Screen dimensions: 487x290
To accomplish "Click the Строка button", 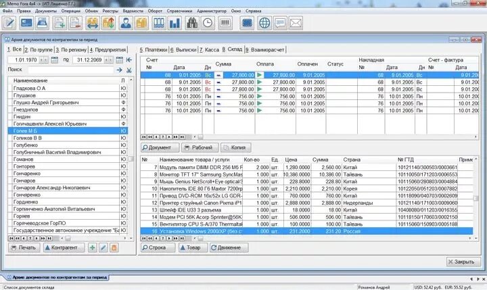I will [x=158, y=248].
